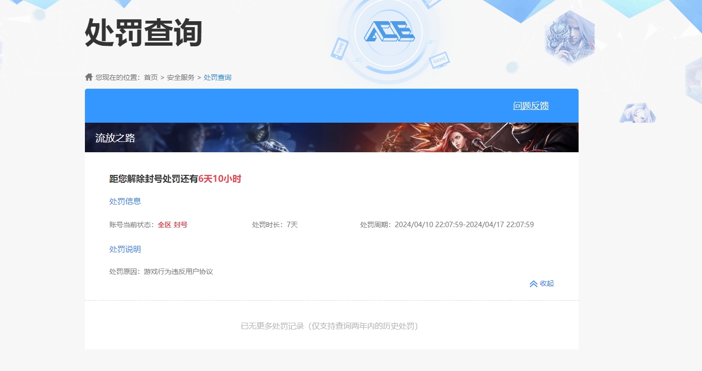Click the home icon in breadcrumb
Viewport: 702px width, 371px height.
(x=89, y=77)
